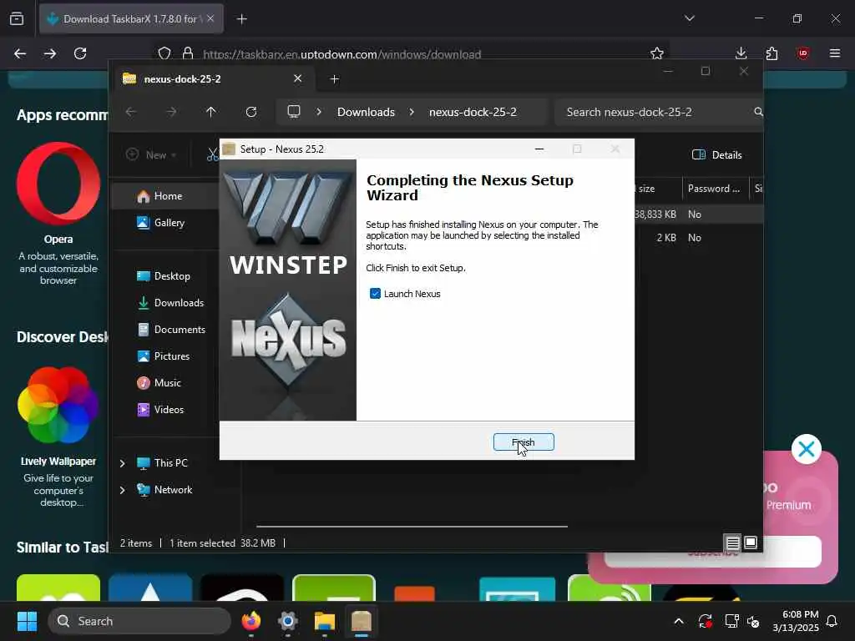
Task: Open Firefox hamburger application menu
Action: [x=835, y=53]
